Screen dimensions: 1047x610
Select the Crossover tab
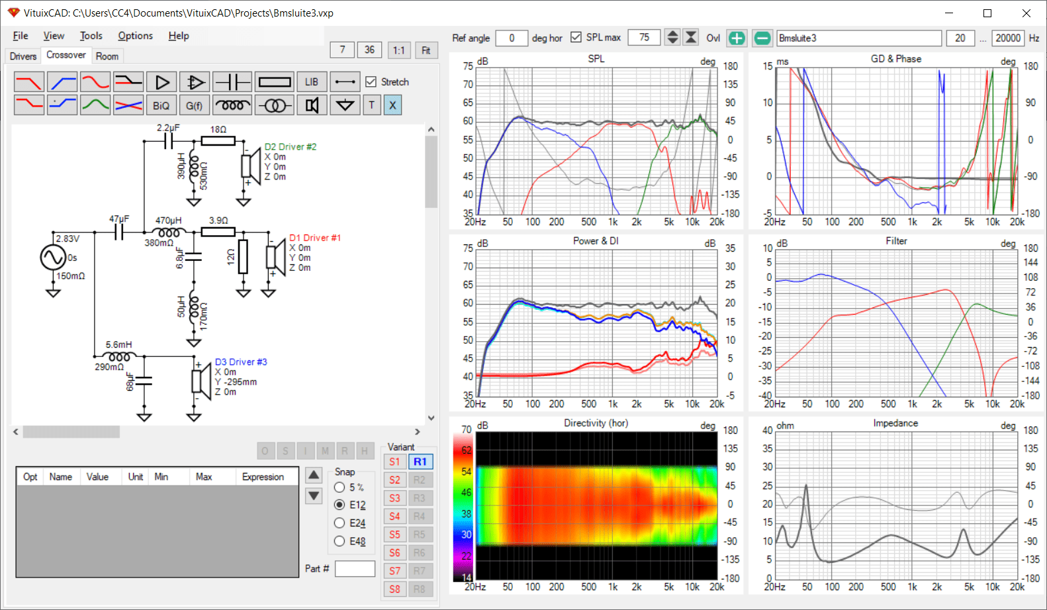pyautogui.click(x=66, y=56)
